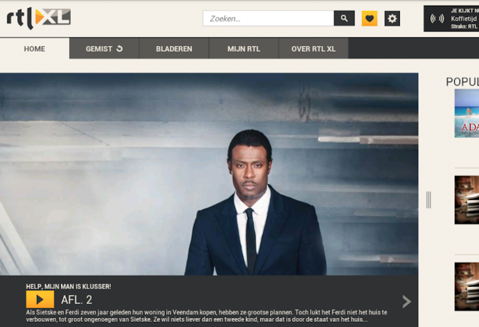
Task: Click the Straks: RTL upcoming program text
Action: [464, 26]
